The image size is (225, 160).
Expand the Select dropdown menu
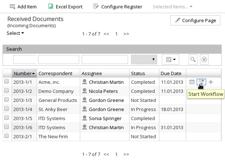[x=15, y=33]
